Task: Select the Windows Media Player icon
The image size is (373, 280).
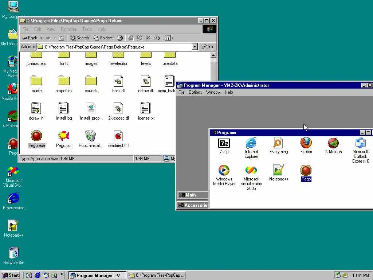Action: (224, 175)
